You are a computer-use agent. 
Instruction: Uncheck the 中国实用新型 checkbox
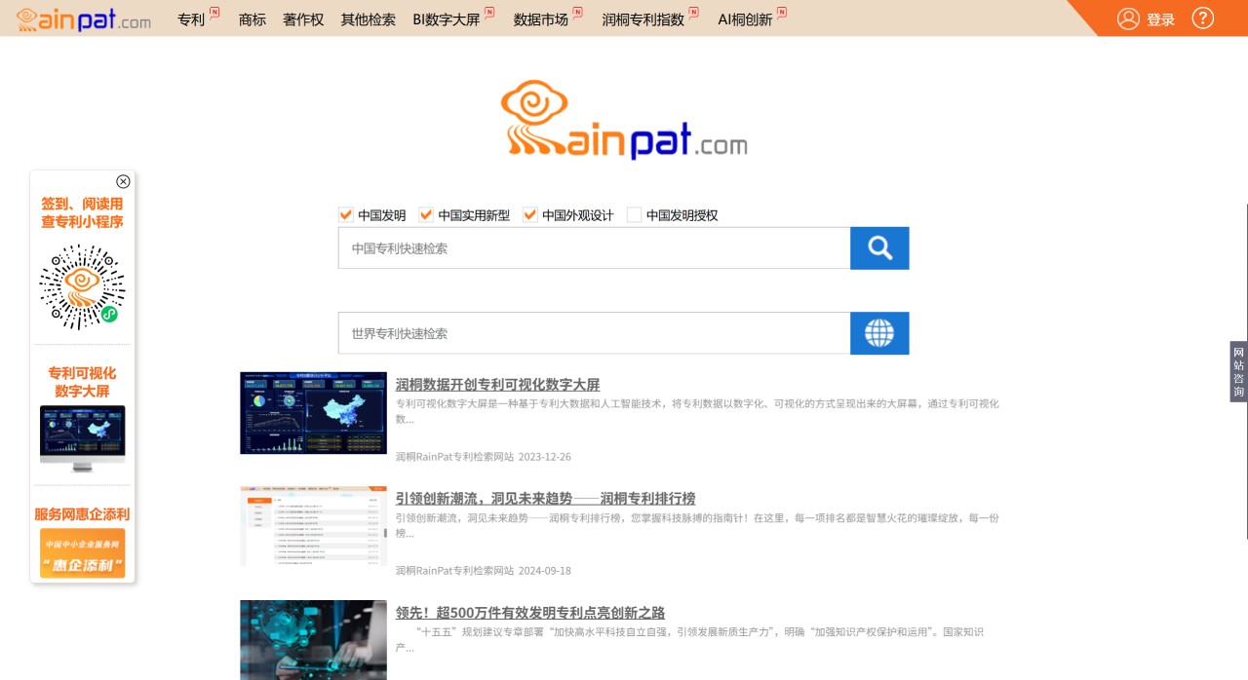point(426,214)
